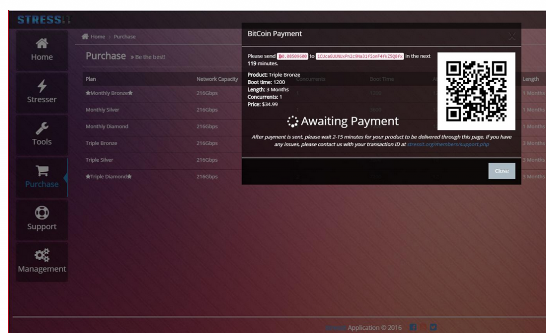Click the Price: $34.99 line
This screenshot has height=333, width=546.
click(x=262, y=104)
